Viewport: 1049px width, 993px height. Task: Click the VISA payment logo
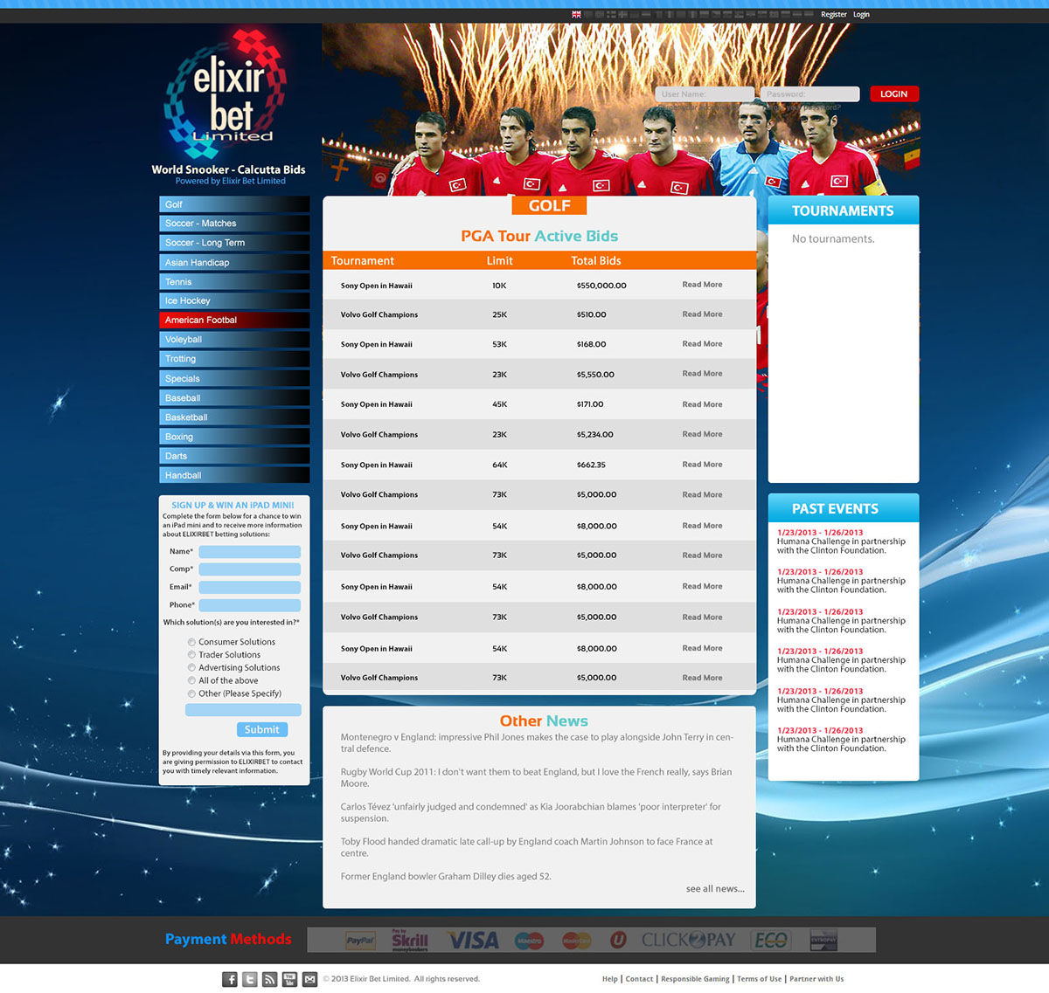click(473, 941)
